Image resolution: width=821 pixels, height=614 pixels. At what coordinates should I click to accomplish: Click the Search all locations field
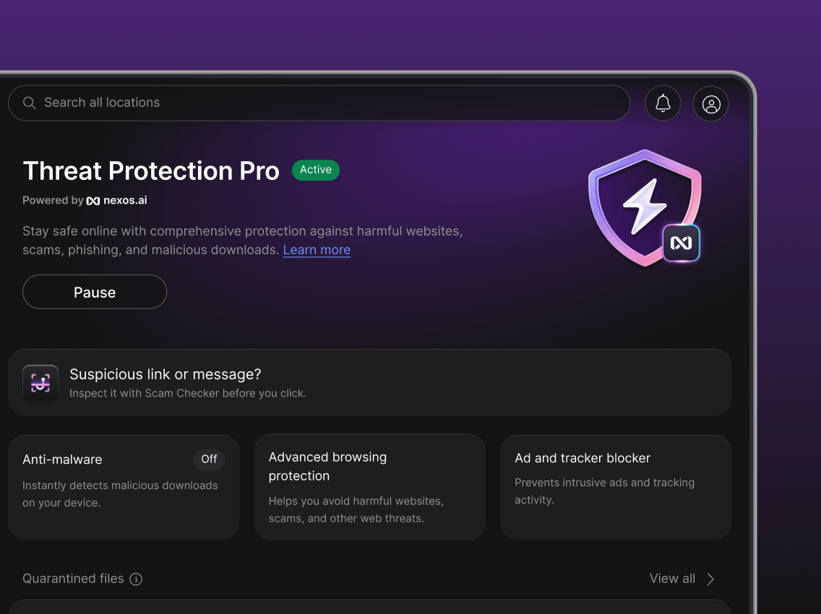(x=318, y=103)
